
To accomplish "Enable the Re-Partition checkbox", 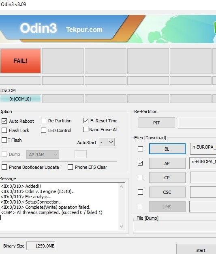I will pos(43,121).
